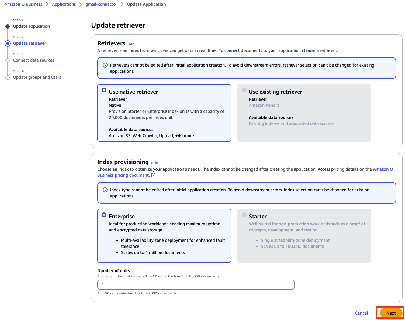This screenshot has width=405, height=320.
Task: Go to Step 1 Update application
Action: point(31,26)
